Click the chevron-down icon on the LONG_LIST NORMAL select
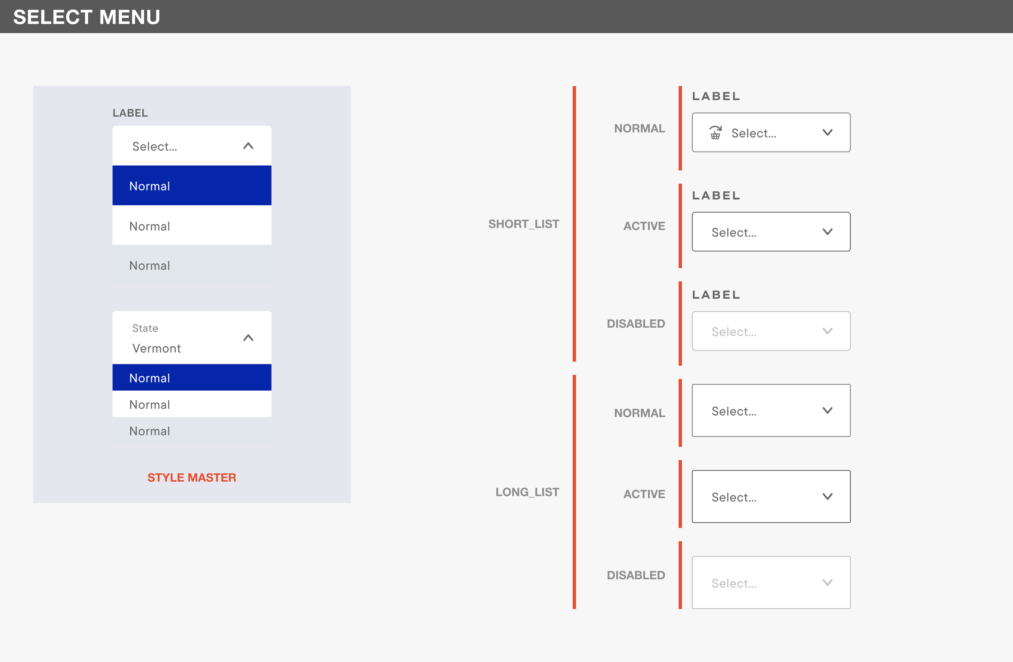1013x662 pixels. tap(827, 410)
